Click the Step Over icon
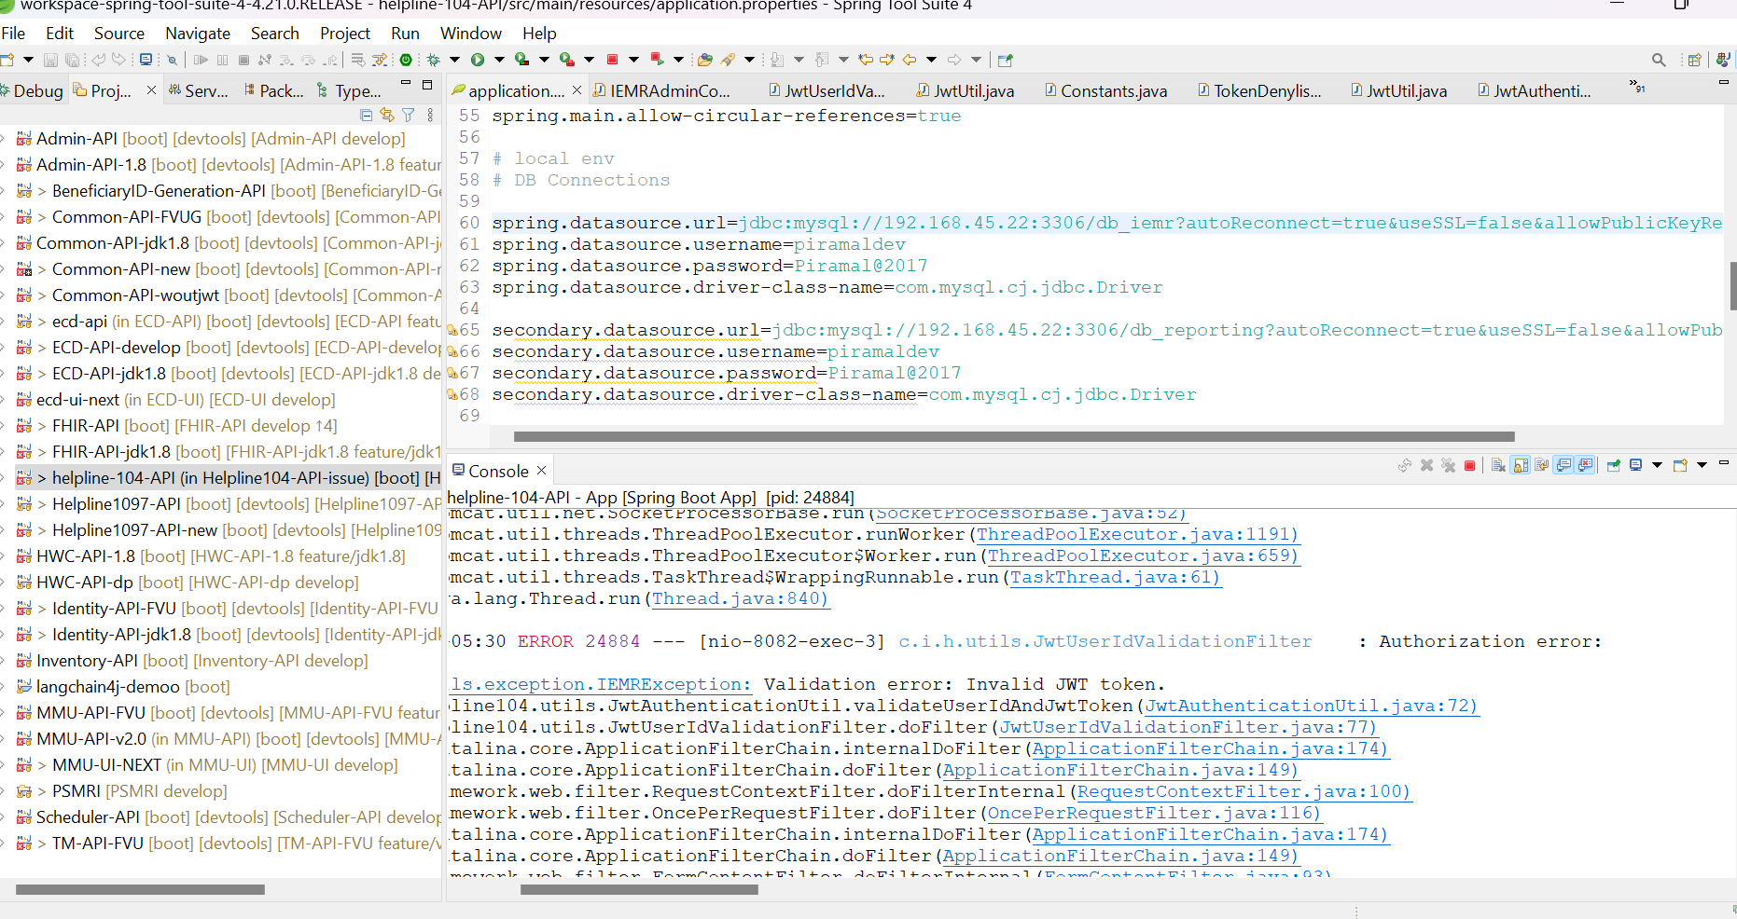1737x919 pixels. point(308,60)
